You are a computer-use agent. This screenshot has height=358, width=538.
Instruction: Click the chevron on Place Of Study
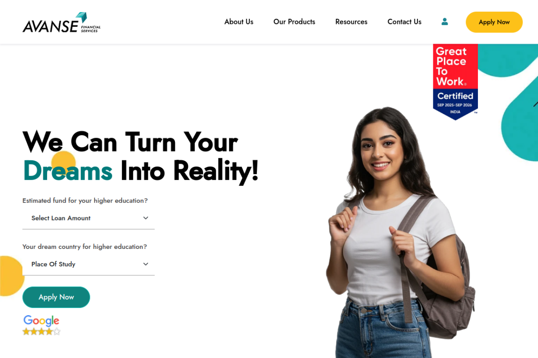point(146,264)
